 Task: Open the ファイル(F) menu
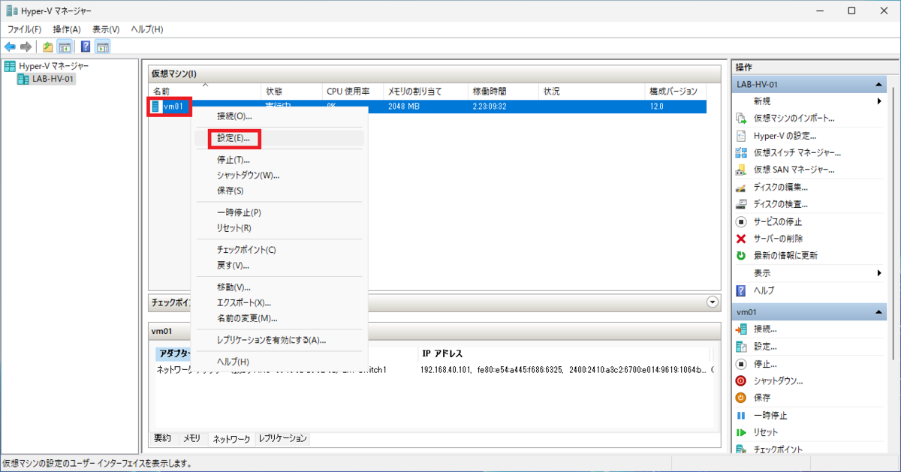(x=24, y=29)
